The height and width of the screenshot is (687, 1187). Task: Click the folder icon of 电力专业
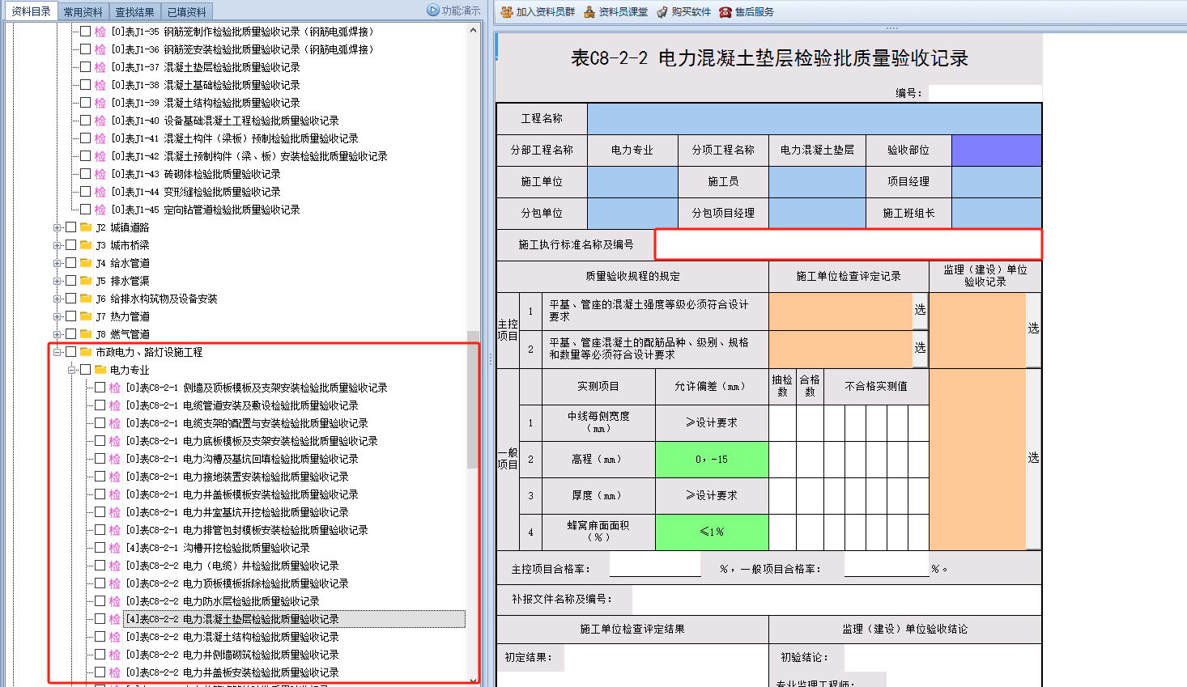(100, 370)
